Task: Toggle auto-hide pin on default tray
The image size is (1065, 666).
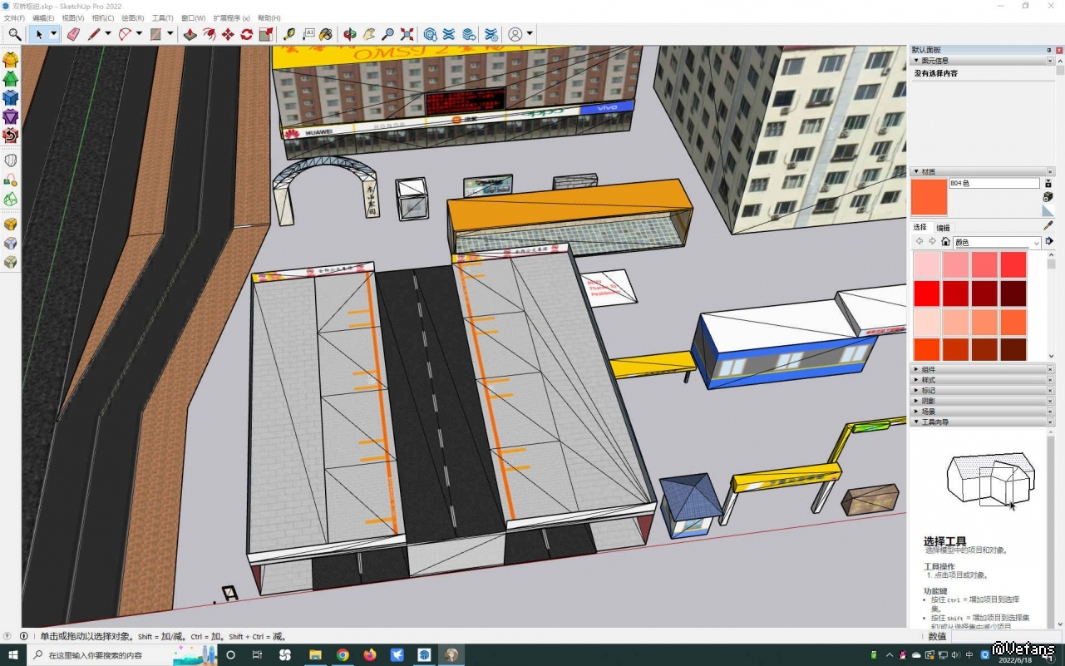Action: [1048, 50]
